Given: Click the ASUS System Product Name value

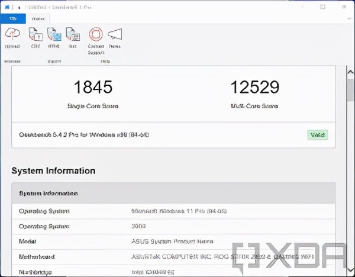Looking at the screenshot, I should point(172,241).
